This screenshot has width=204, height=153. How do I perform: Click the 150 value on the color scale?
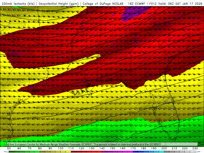click(x=112, y=148)
